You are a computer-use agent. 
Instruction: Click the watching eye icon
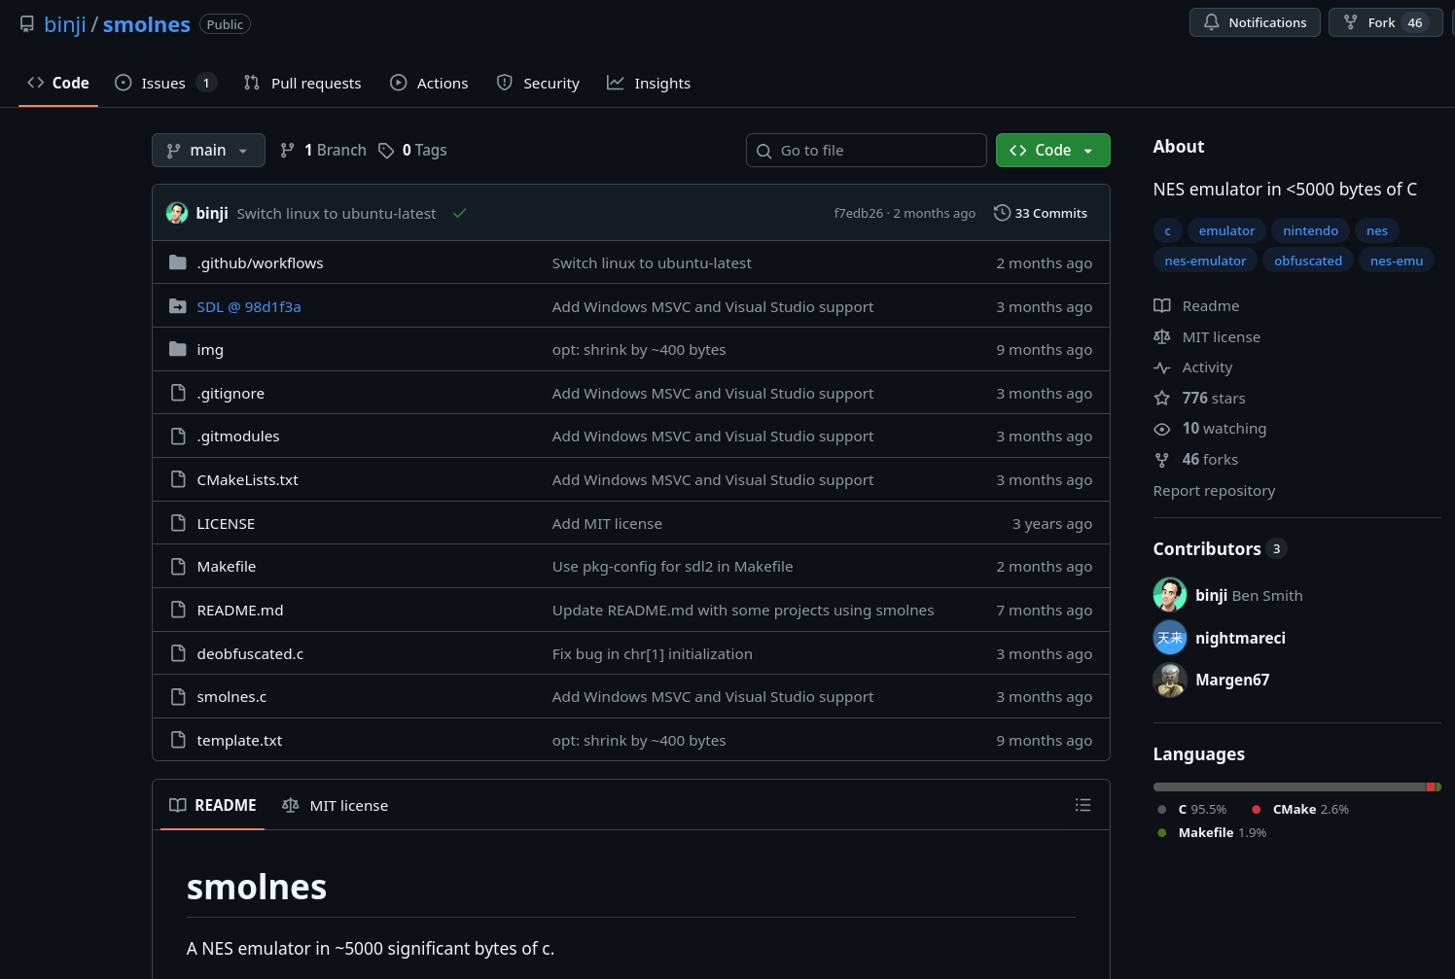[1162, 429]
